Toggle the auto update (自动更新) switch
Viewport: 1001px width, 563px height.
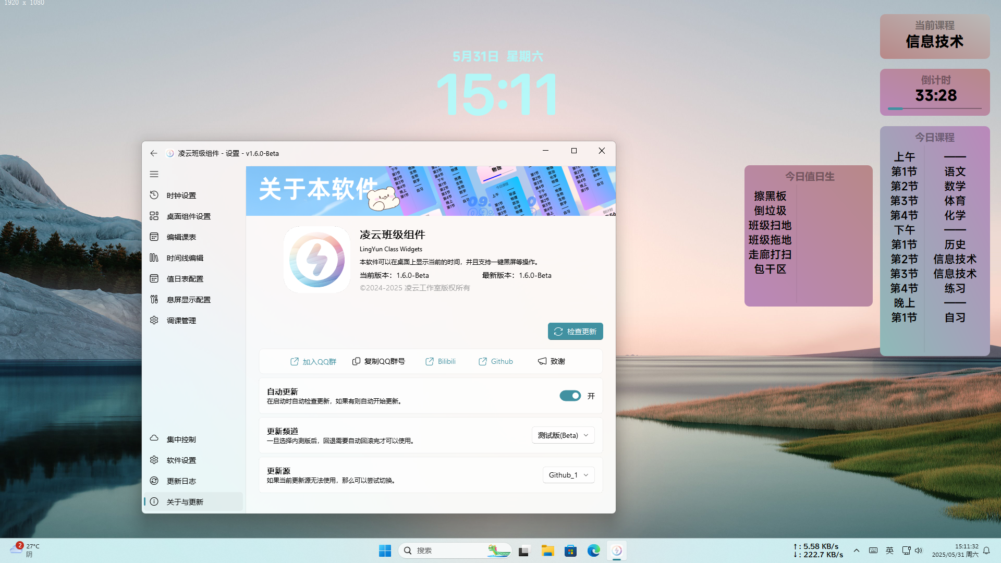[570, 396]
